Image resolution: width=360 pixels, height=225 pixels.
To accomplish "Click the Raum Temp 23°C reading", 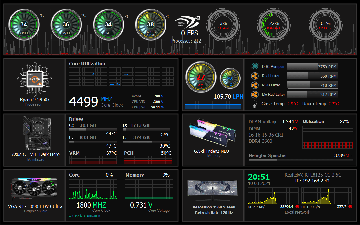I will (321, 104).
